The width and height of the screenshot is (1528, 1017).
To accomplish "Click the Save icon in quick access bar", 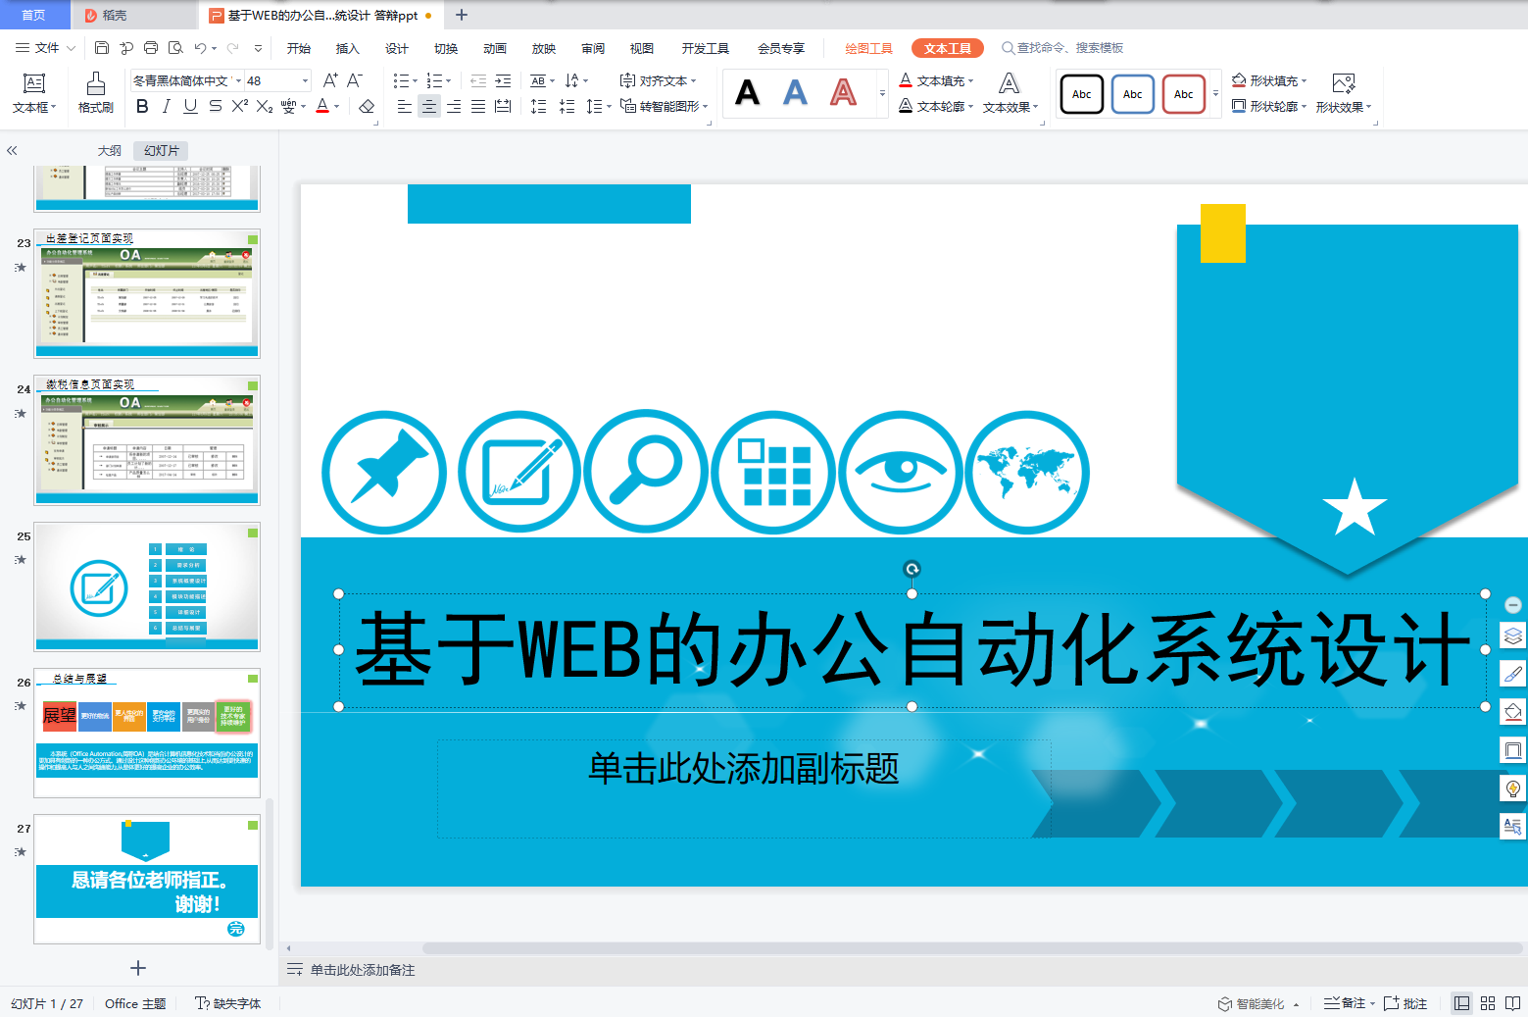I will pyautogui.click(x=102, y=48).
